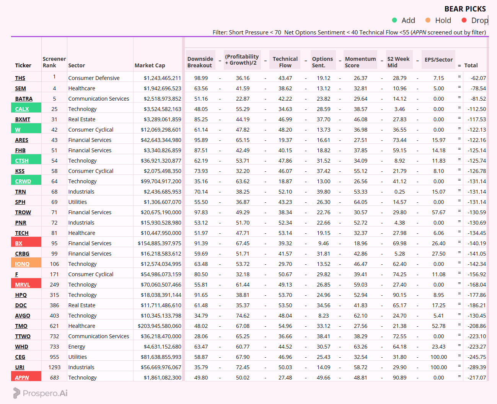Click the Sector column header
The height and width of the screenshot is (404, 497).
coord(77,65)
